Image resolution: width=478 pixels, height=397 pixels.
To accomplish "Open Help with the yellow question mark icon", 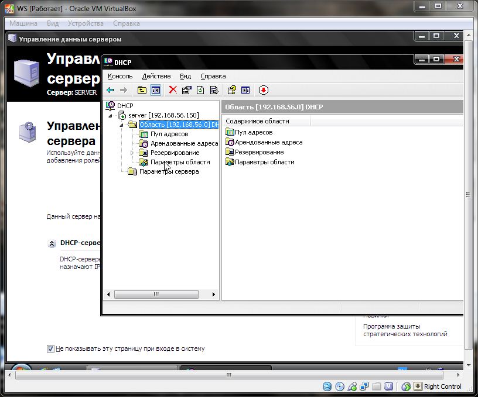I will (231, 90).
